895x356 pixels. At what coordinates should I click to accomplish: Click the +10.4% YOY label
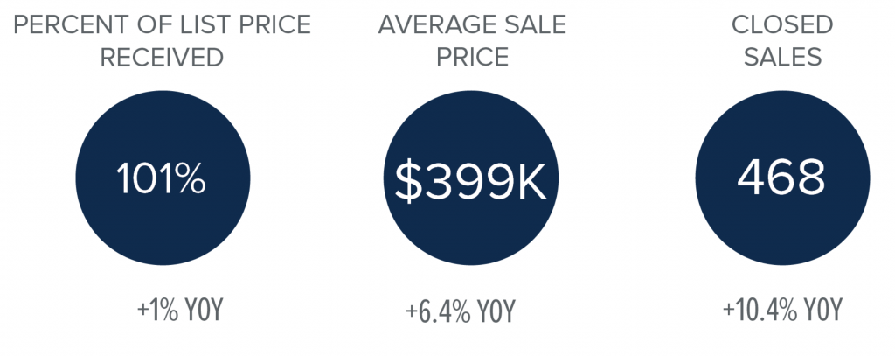(x=782, y=310)
